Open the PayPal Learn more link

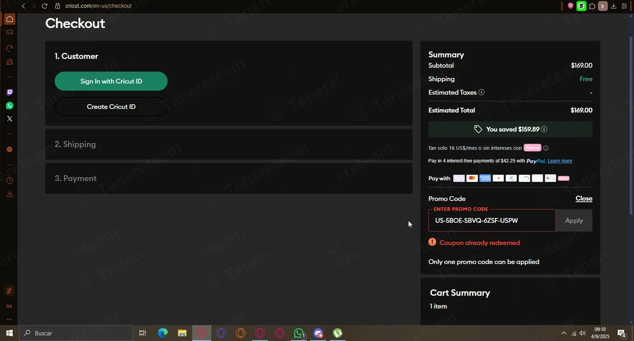[x=560, y=161]
